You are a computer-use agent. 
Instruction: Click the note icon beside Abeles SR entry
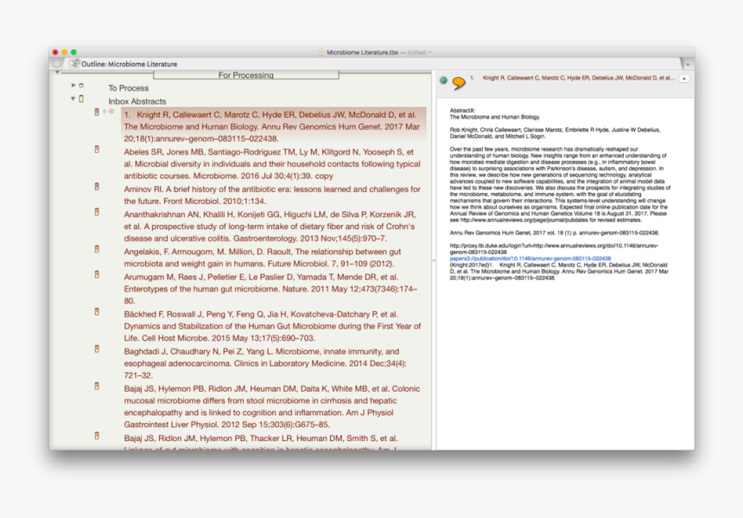[x=97, y=150]
